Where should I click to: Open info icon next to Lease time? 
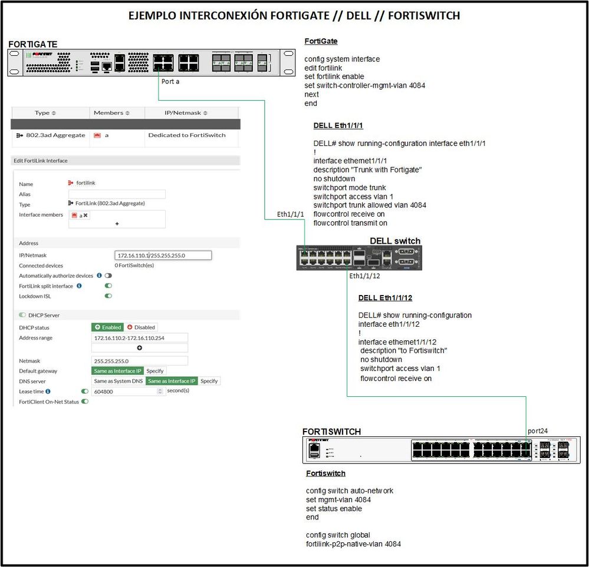point(48,392)
